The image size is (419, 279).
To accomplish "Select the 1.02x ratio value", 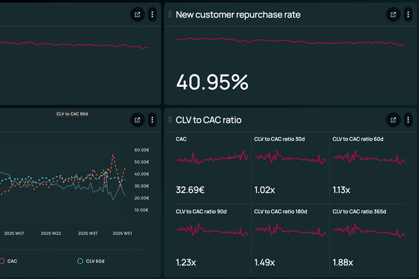I will (x=264, y=190).
